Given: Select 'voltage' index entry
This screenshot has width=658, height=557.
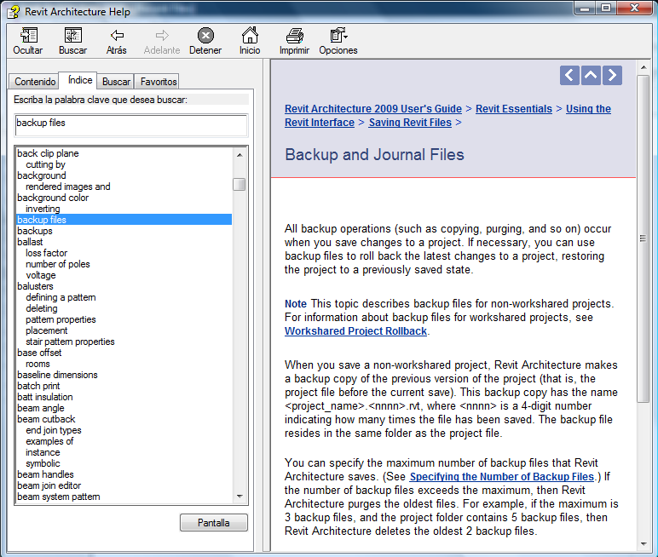Looking at the screenshot, I should click(x=41, y=275).
